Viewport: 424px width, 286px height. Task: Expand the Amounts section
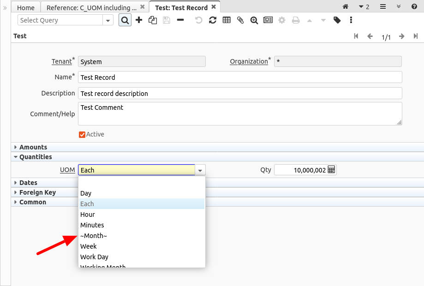coord(33,147)
